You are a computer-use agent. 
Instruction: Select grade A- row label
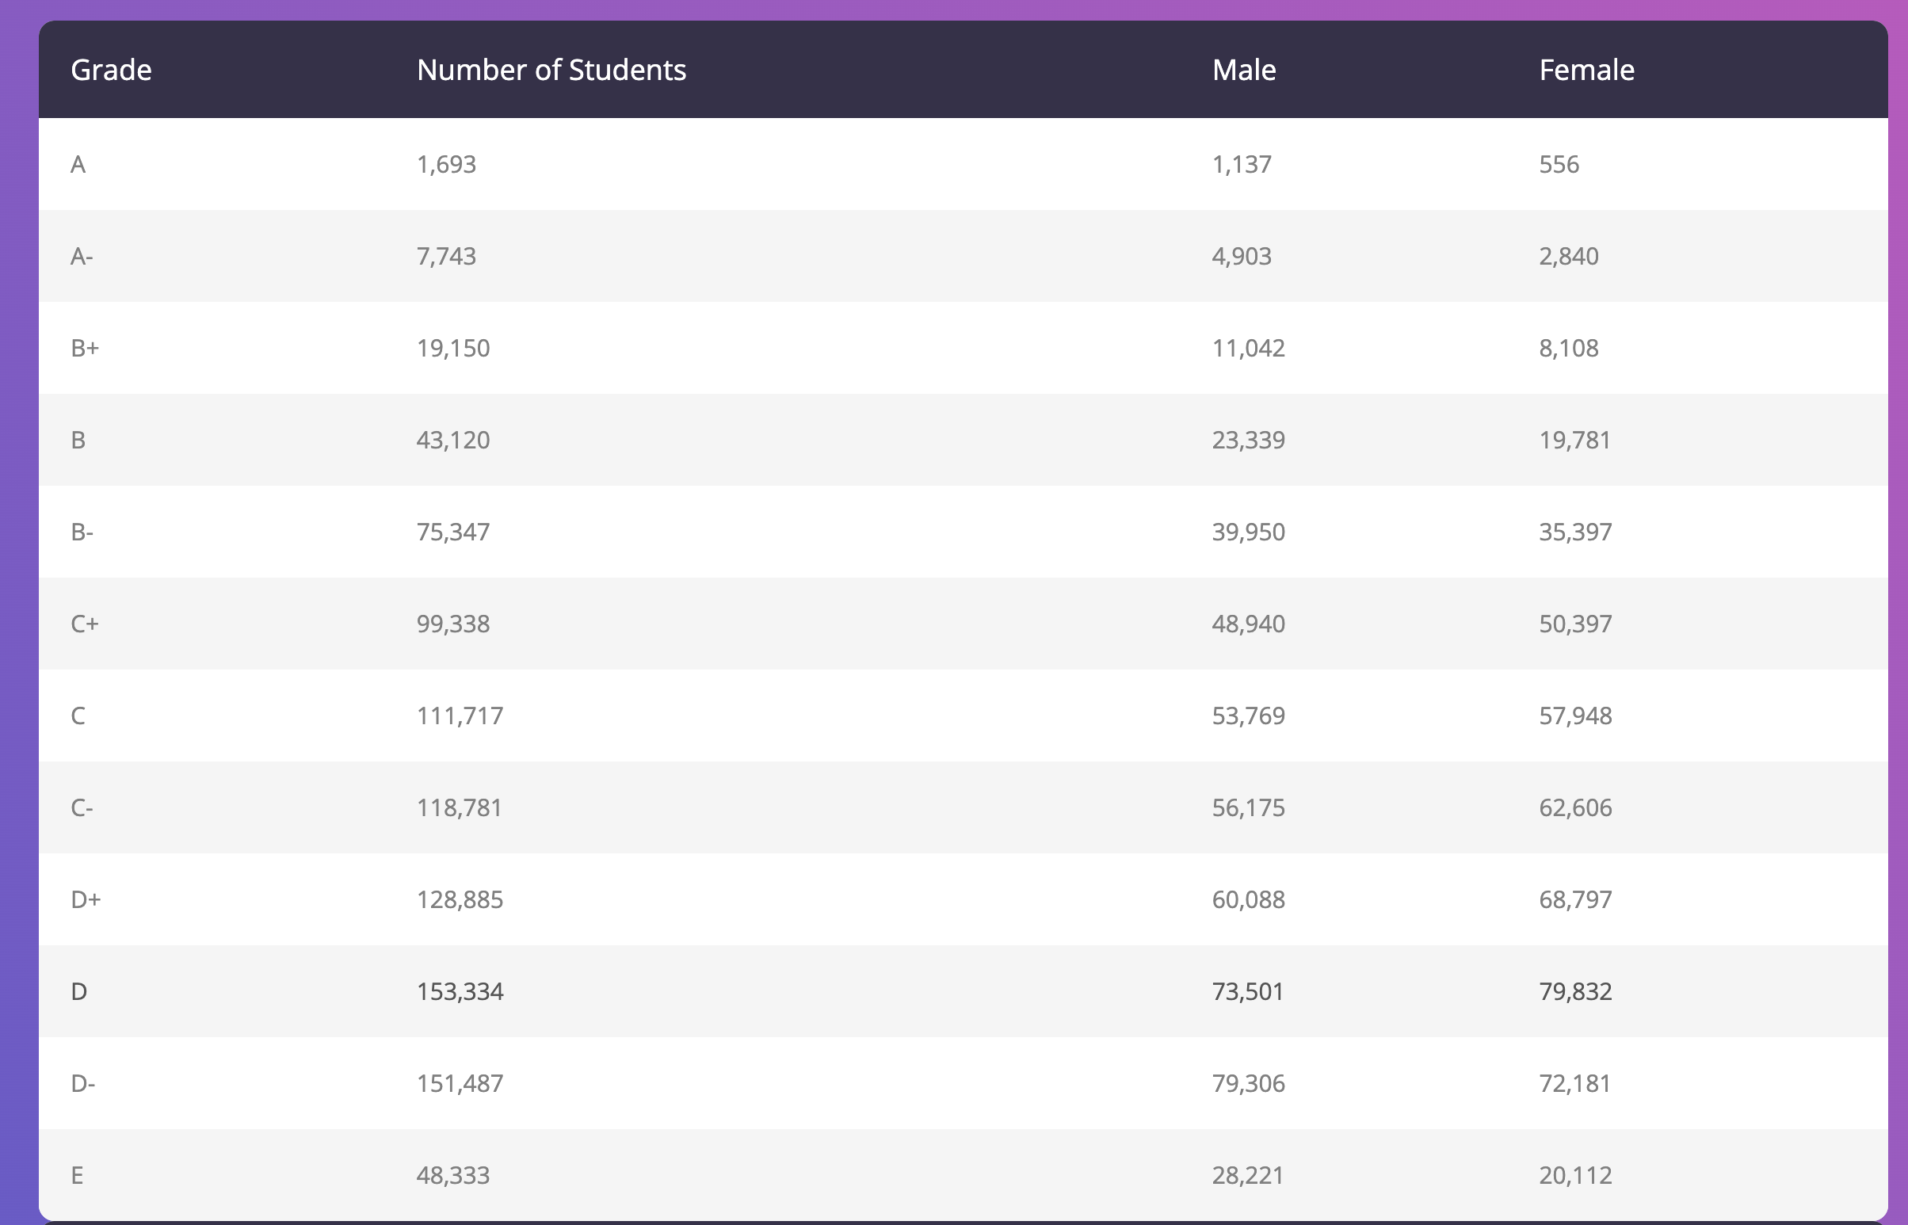click(x=82, y=256)
